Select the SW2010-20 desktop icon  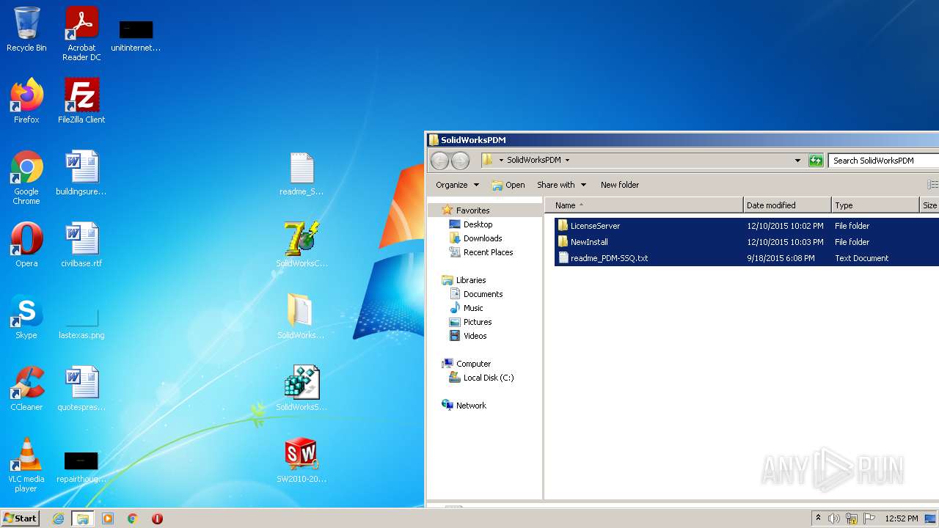point(302,461)
